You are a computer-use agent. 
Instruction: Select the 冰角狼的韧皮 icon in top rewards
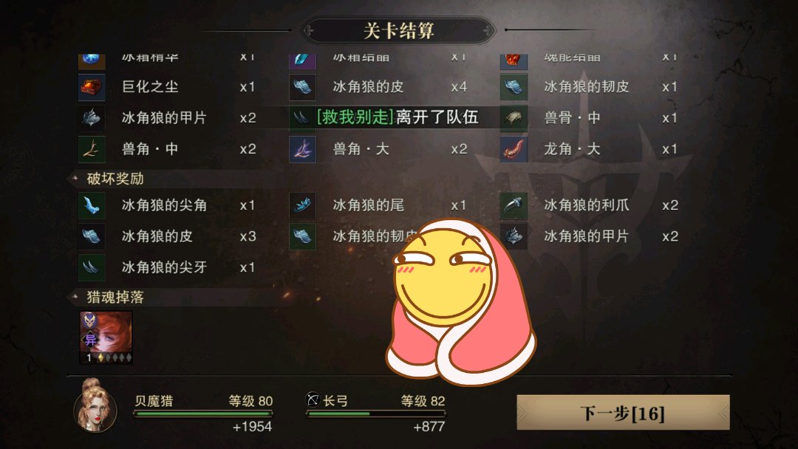tap(514, 87)
